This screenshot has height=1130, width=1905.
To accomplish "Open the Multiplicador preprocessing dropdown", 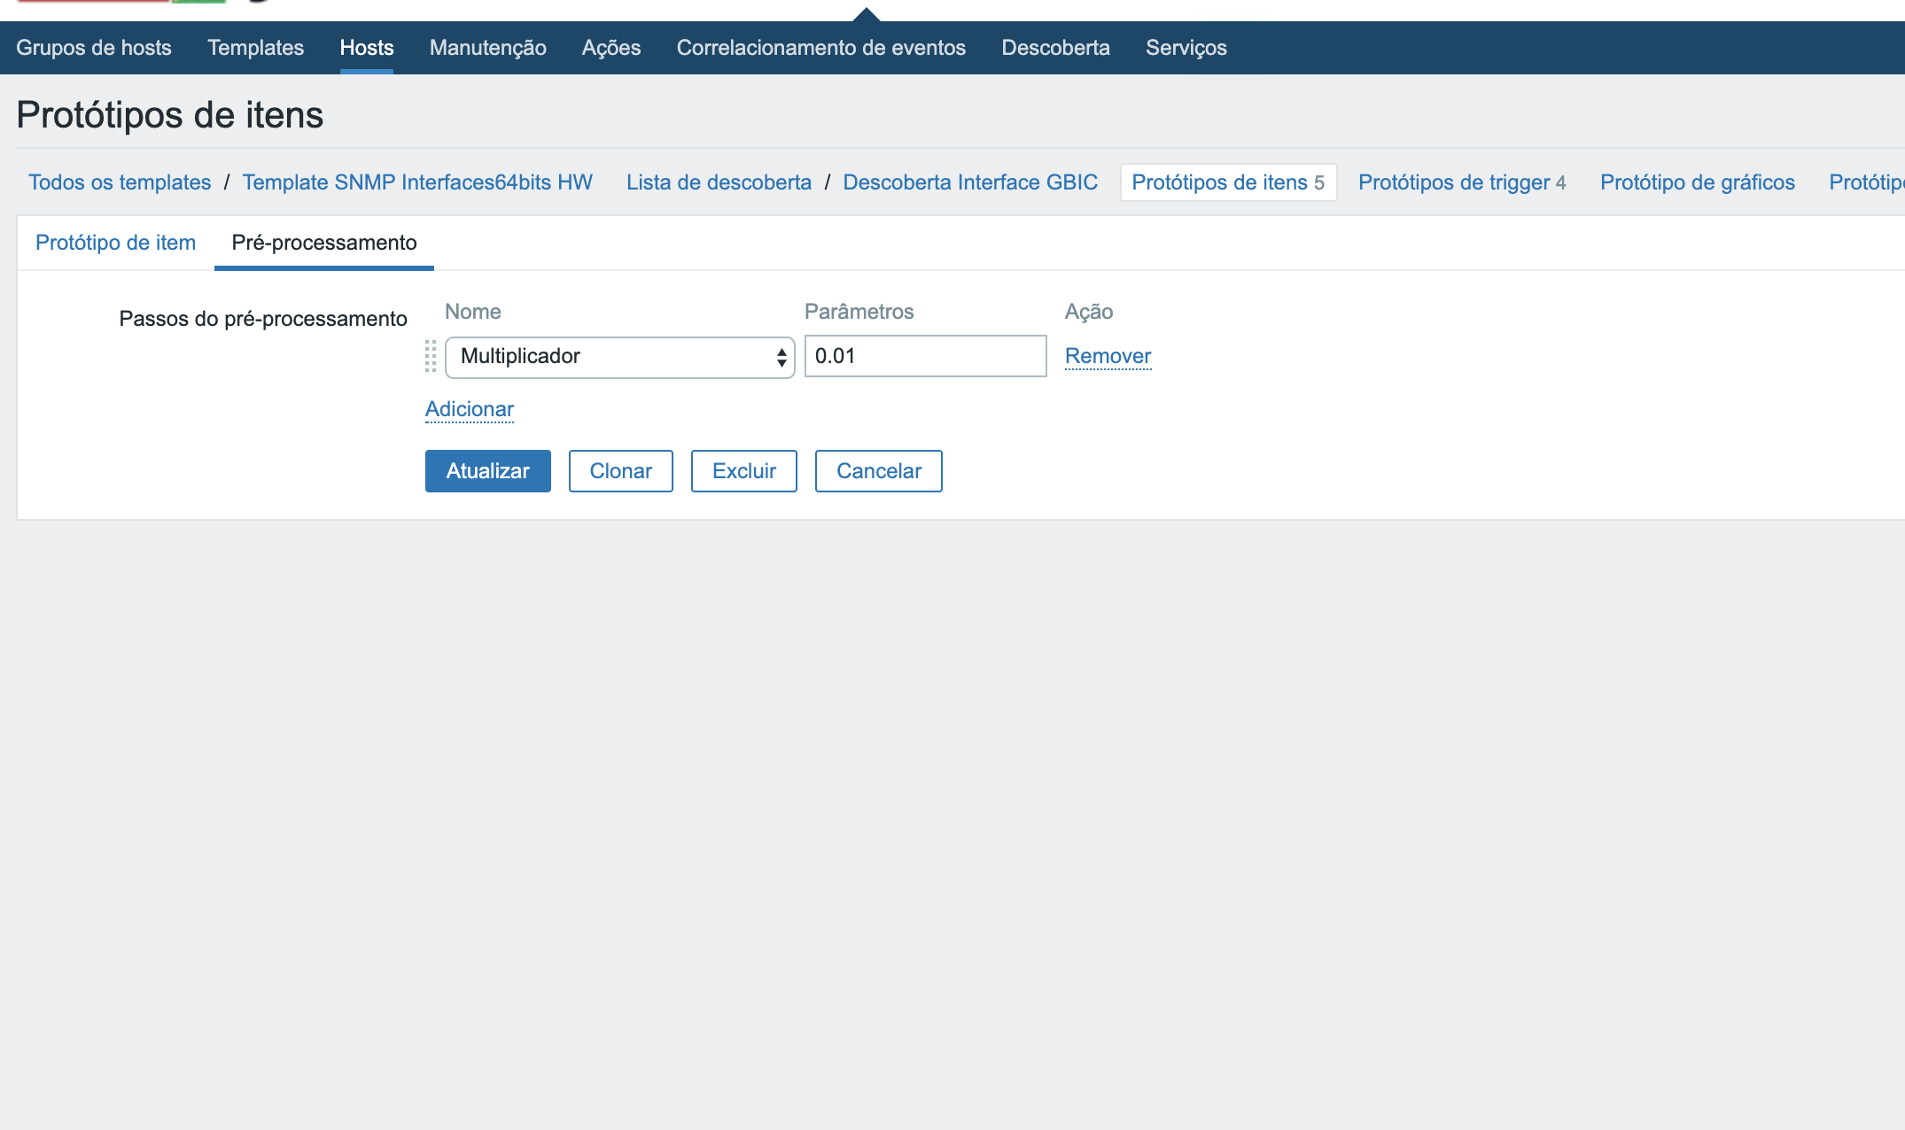I will pos(619,357).
